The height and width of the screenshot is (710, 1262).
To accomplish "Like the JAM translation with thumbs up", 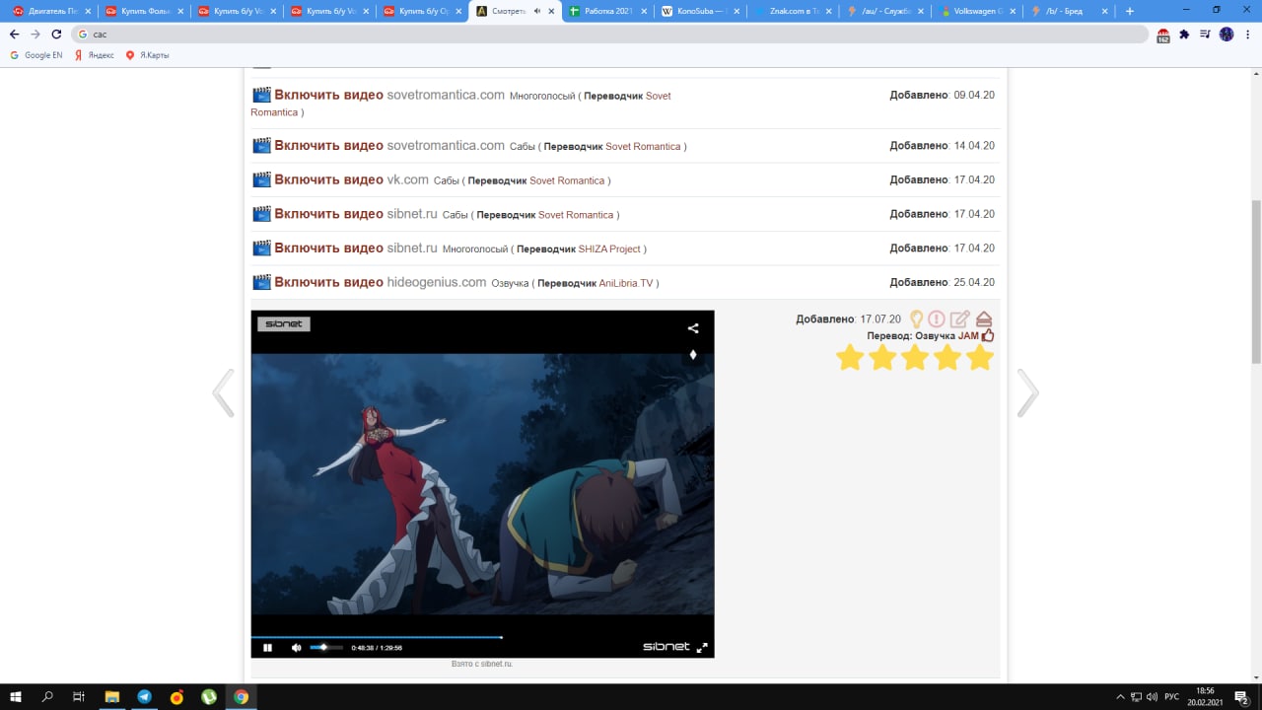I will (988, 335).
